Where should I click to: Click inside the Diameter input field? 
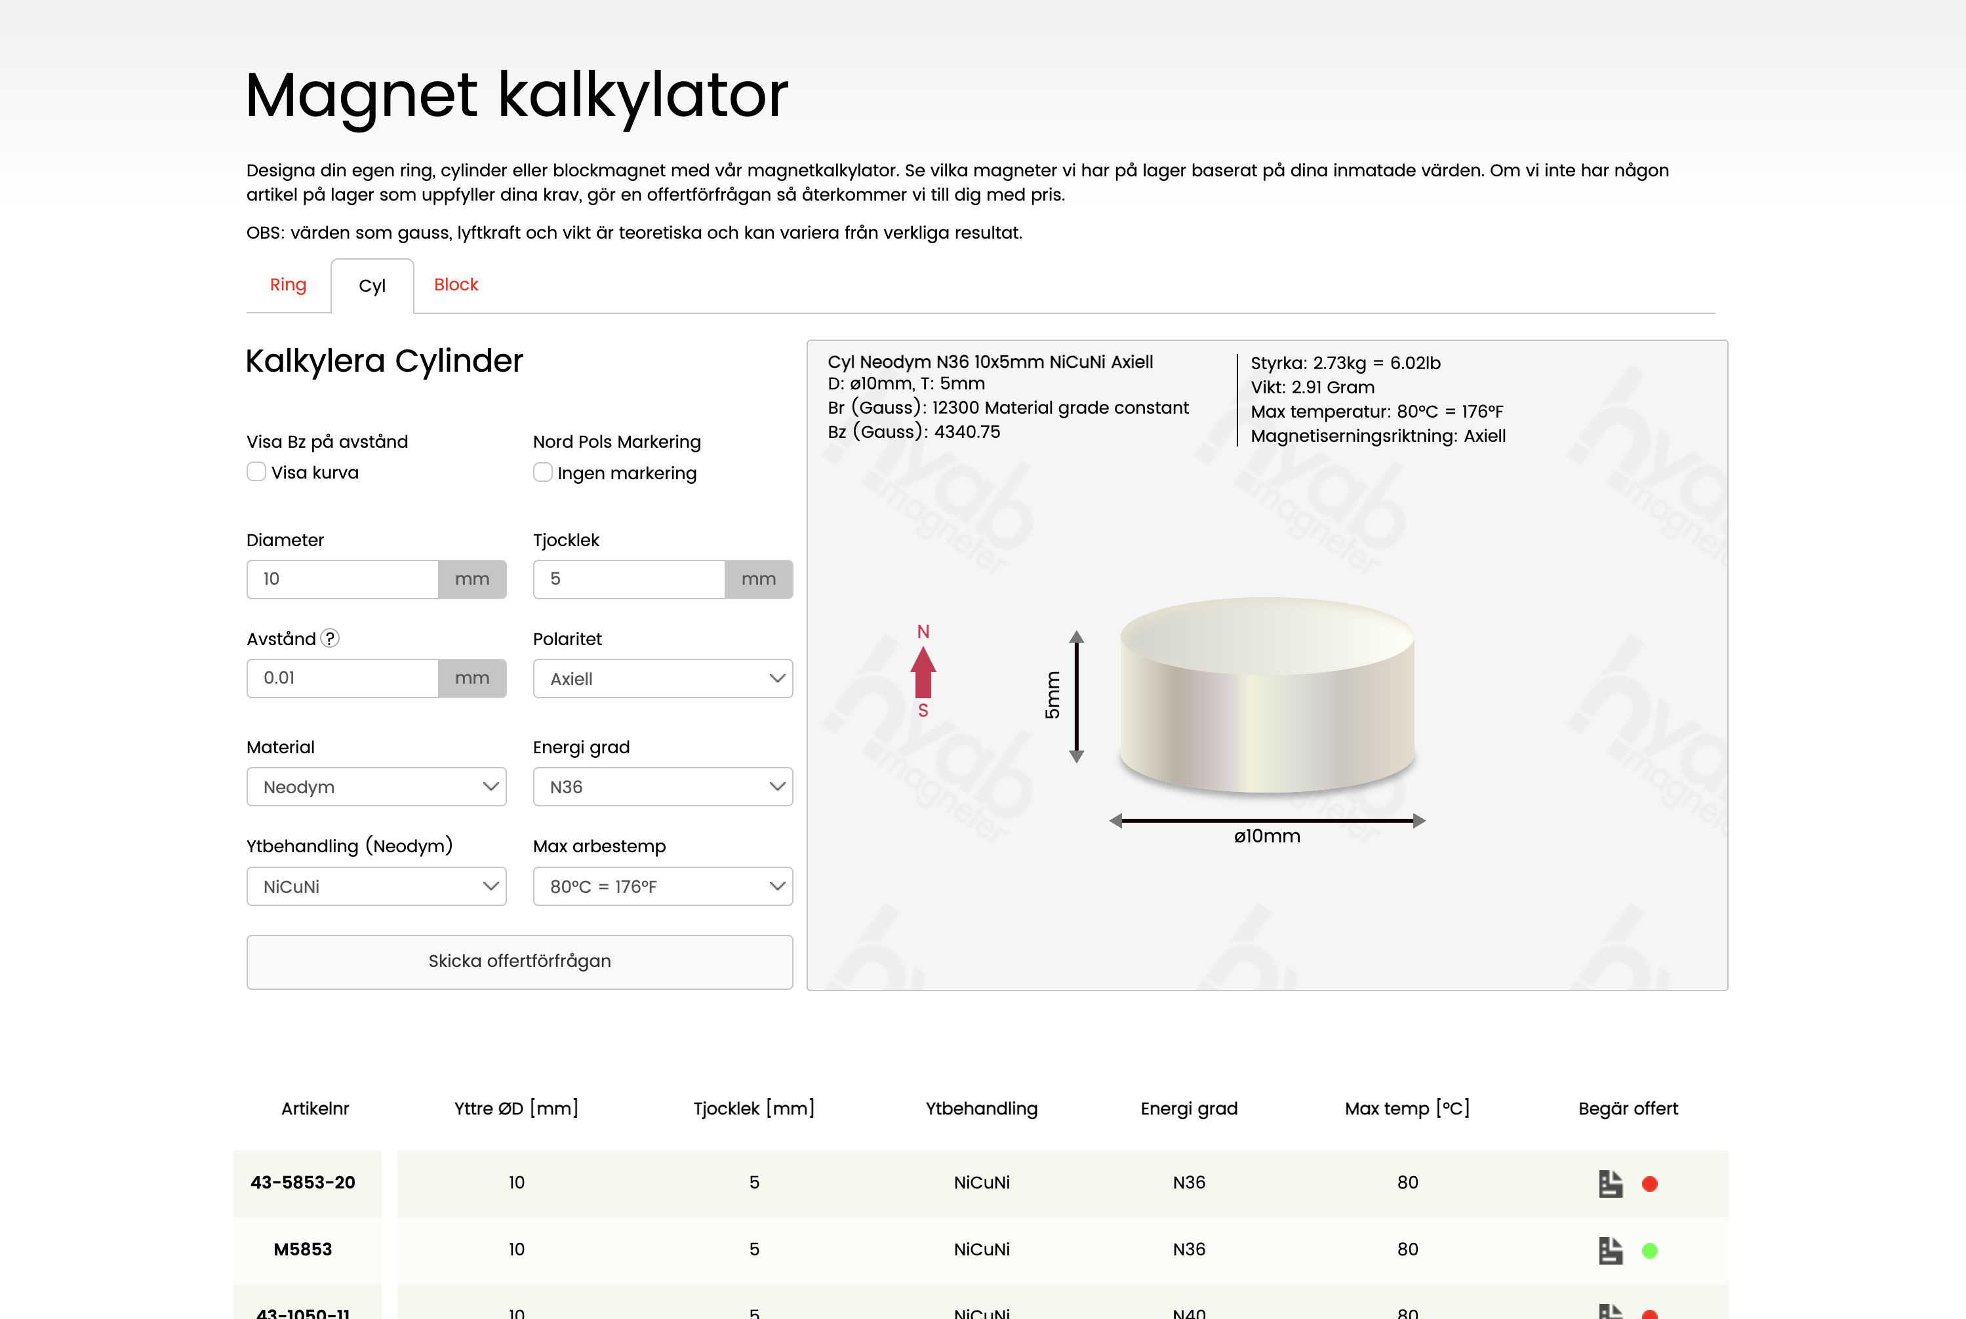tap(342, 579)
